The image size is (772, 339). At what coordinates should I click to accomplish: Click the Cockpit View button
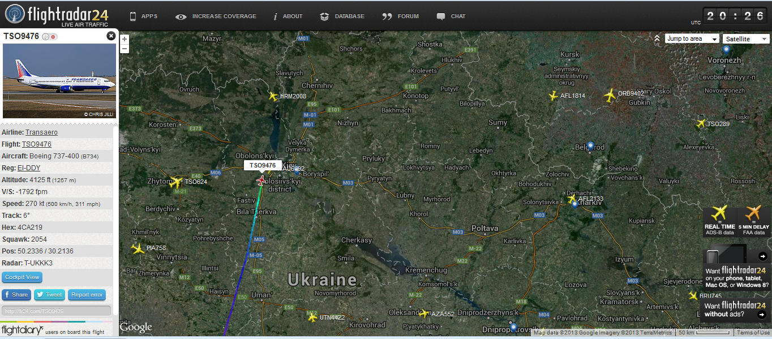pyautogui.click(x=22, y=277)
